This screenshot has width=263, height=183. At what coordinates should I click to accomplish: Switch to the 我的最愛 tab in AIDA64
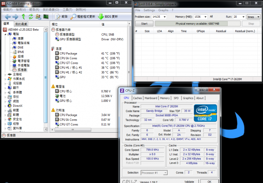point(21,24)
